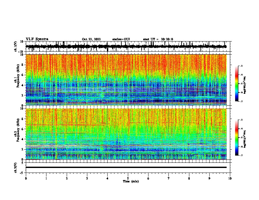Click the ch.2 color scale bar
The image size is (259, 200).
(236, 138)
